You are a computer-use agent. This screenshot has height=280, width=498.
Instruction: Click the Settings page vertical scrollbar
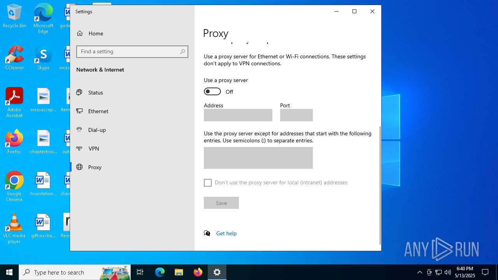[380, 185]
